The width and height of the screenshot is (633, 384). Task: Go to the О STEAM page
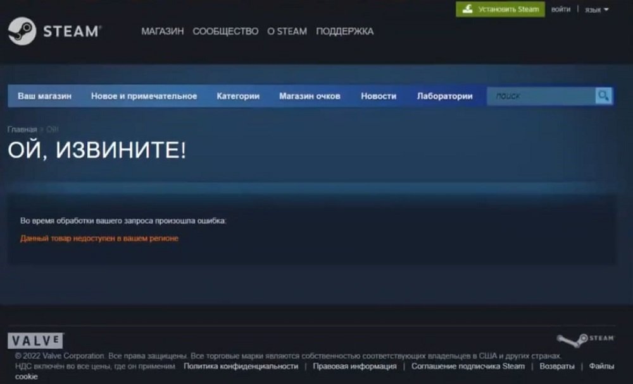click(287, 32)
